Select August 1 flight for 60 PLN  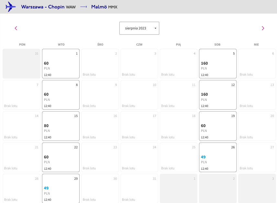pos(61,64)
